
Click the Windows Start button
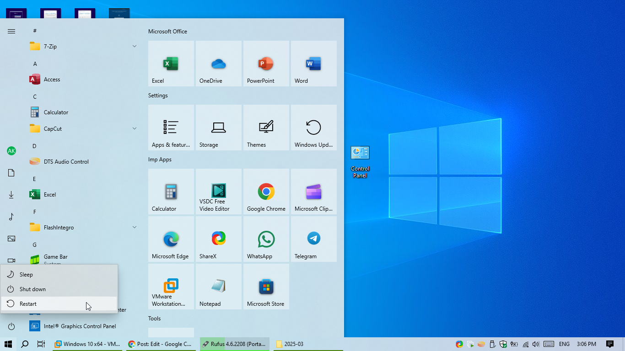(8, 344)
